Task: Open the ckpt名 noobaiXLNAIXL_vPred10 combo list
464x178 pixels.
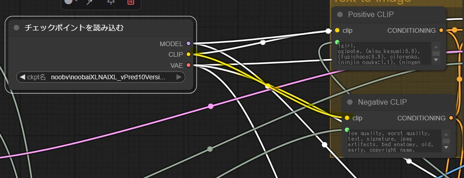Action: (x=101, y=77)
